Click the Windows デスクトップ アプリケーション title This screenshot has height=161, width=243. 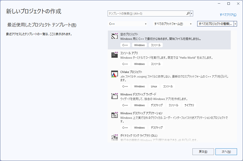point(141,113)
